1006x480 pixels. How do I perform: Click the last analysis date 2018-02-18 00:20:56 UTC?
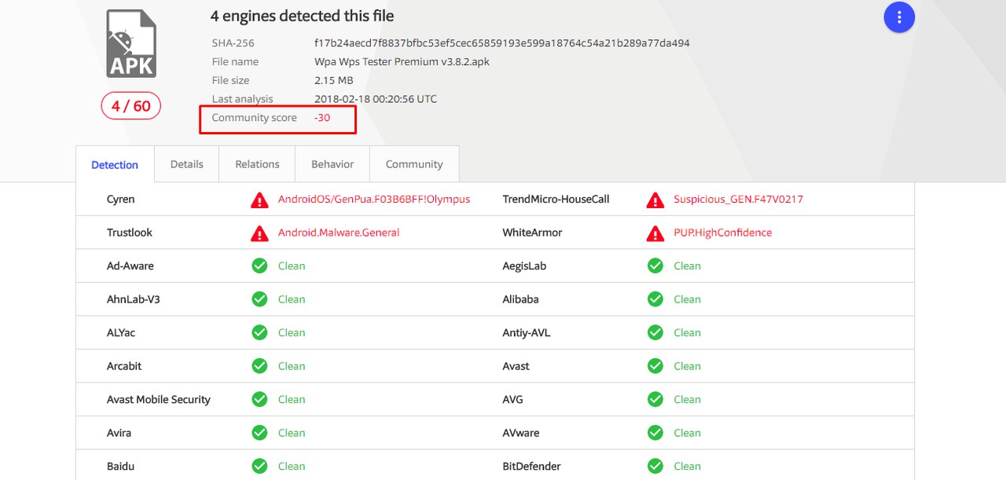[x=376, y=99]
